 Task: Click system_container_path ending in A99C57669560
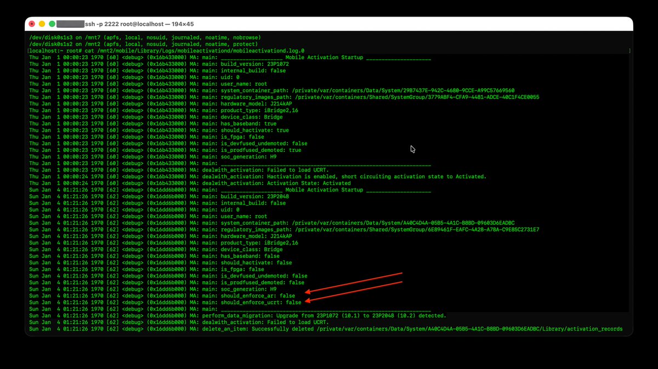pyautogui.click(x=367, y=90)
